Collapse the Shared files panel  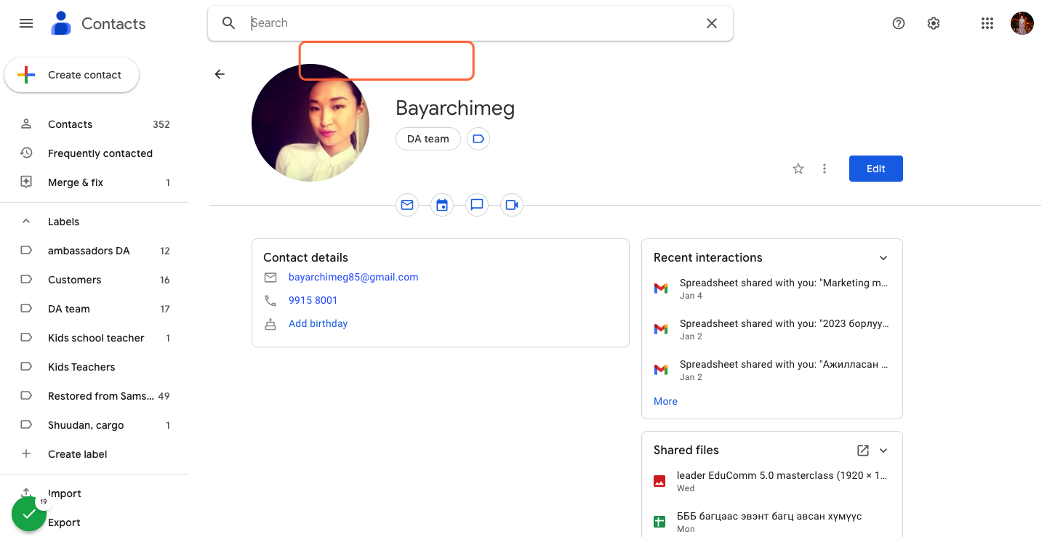tap(883, 451)
